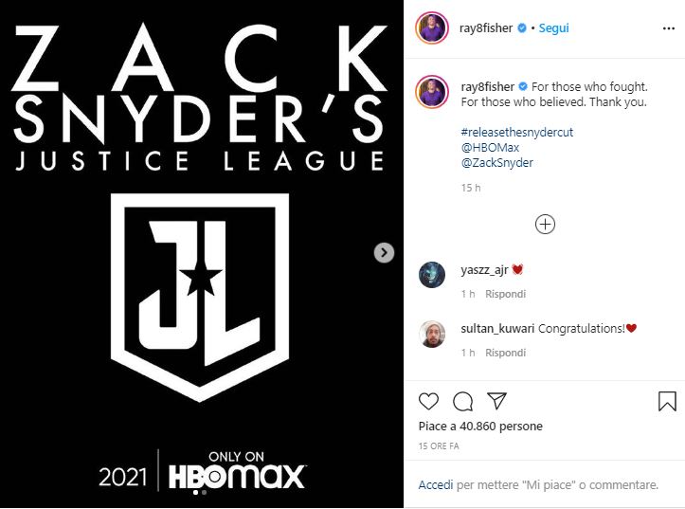Open the sultan_kuwari username link
Image resolution: width=685 pixels, height=509 pixels.
coord(497,329)
